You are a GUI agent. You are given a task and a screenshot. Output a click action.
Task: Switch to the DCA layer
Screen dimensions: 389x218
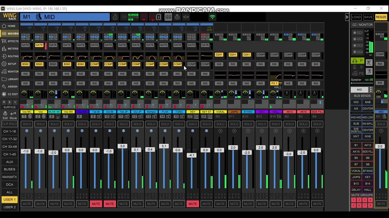9,184
